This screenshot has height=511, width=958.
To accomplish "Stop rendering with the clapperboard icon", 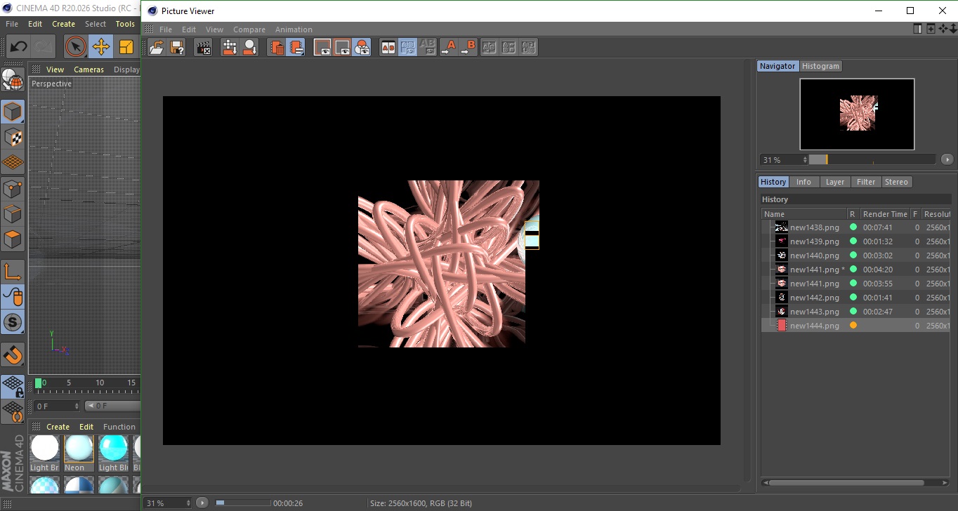I will [x=204, y=48].
